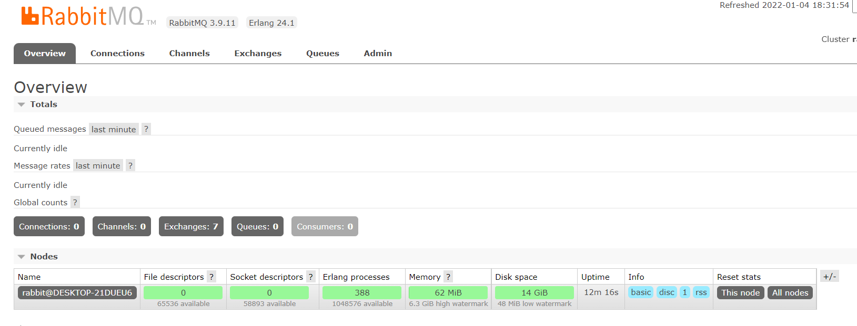Click the Consumers: 0 count button
The height and width of the screenshot is (326, 857).
(x=325, y=227)
